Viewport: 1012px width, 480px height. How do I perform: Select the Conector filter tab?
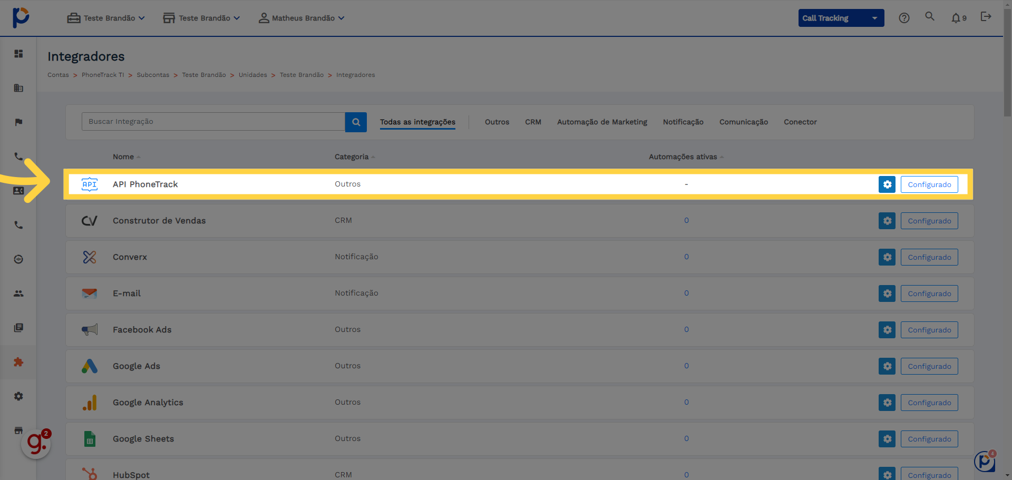tap(800, 122)
